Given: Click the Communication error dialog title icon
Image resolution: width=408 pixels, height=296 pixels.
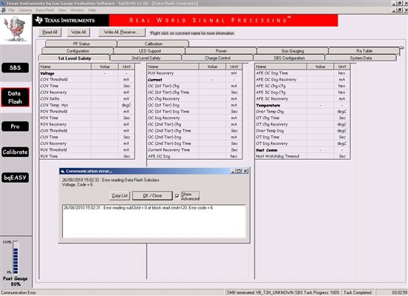Looking at the screenshot, I should coord(62,172).
